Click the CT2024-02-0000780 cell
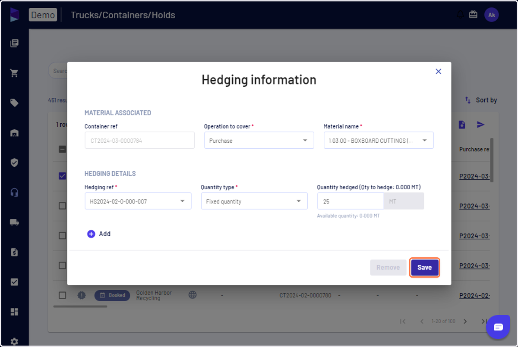The width and height of the screenshot is (518, 347). click(305, 296)
